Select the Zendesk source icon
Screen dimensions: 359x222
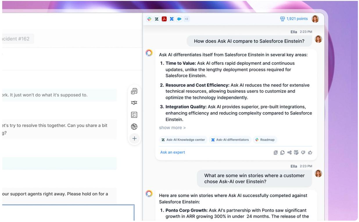click(157, 19)
